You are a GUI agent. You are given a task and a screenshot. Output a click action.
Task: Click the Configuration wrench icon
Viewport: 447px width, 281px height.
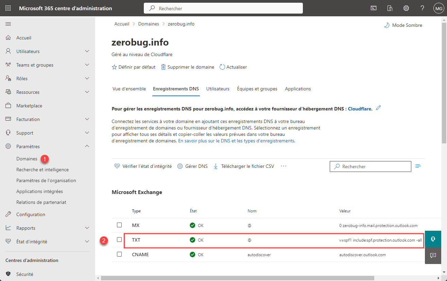pyautogui.click(x=8, y=214)
